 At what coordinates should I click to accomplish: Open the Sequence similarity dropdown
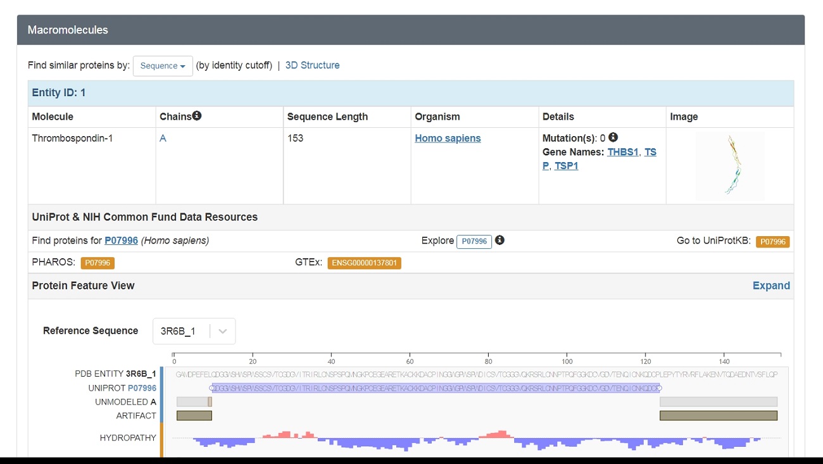tap(163, 66)
